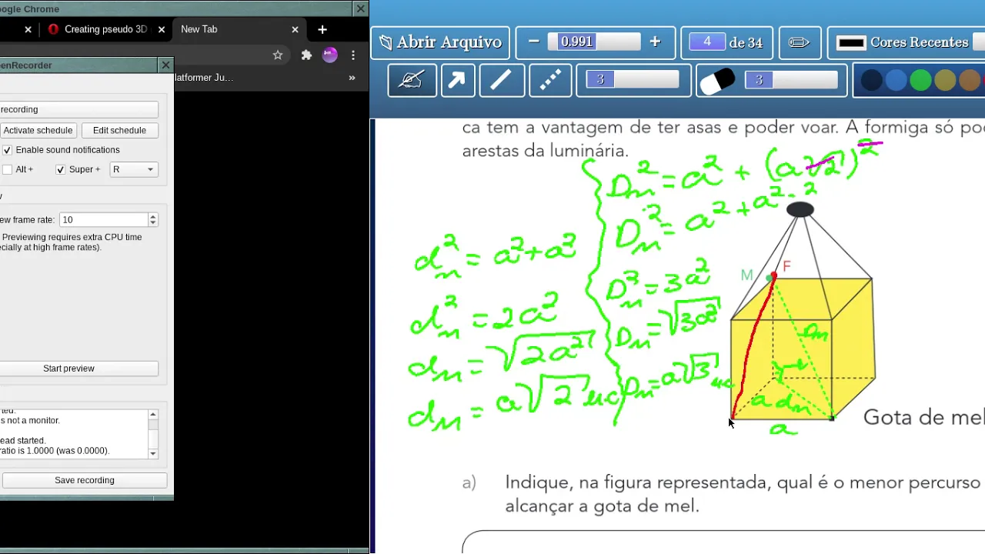Select the freehand drawing tool

[412, 80]
